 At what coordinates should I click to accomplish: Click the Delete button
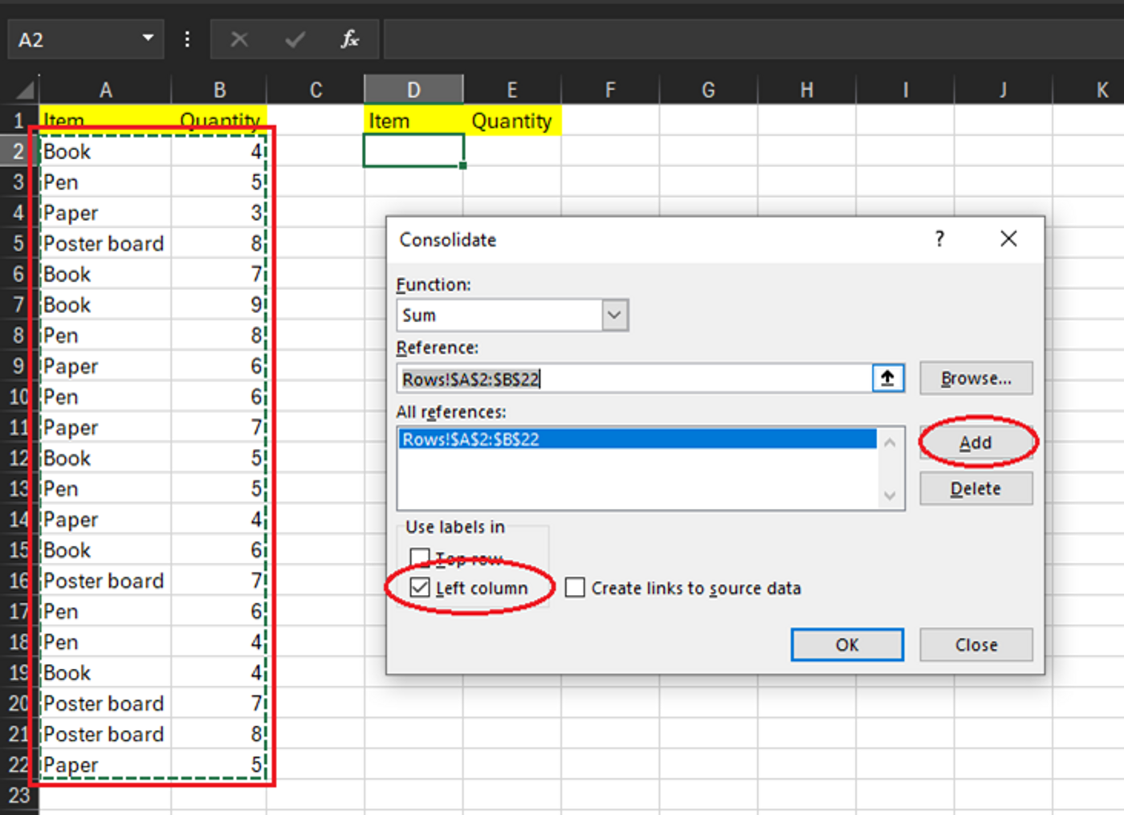tap(975, 488)
